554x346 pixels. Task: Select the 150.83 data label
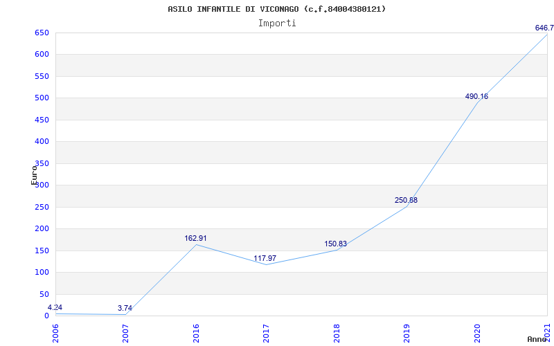336,244
